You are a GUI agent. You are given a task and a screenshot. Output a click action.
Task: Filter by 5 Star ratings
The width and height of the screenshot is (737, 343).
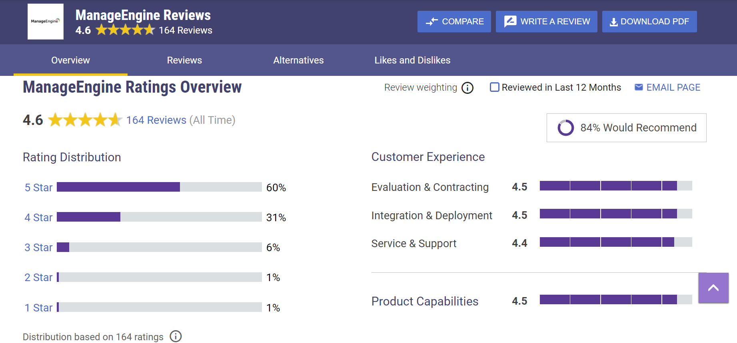click(x=38, y=187)
